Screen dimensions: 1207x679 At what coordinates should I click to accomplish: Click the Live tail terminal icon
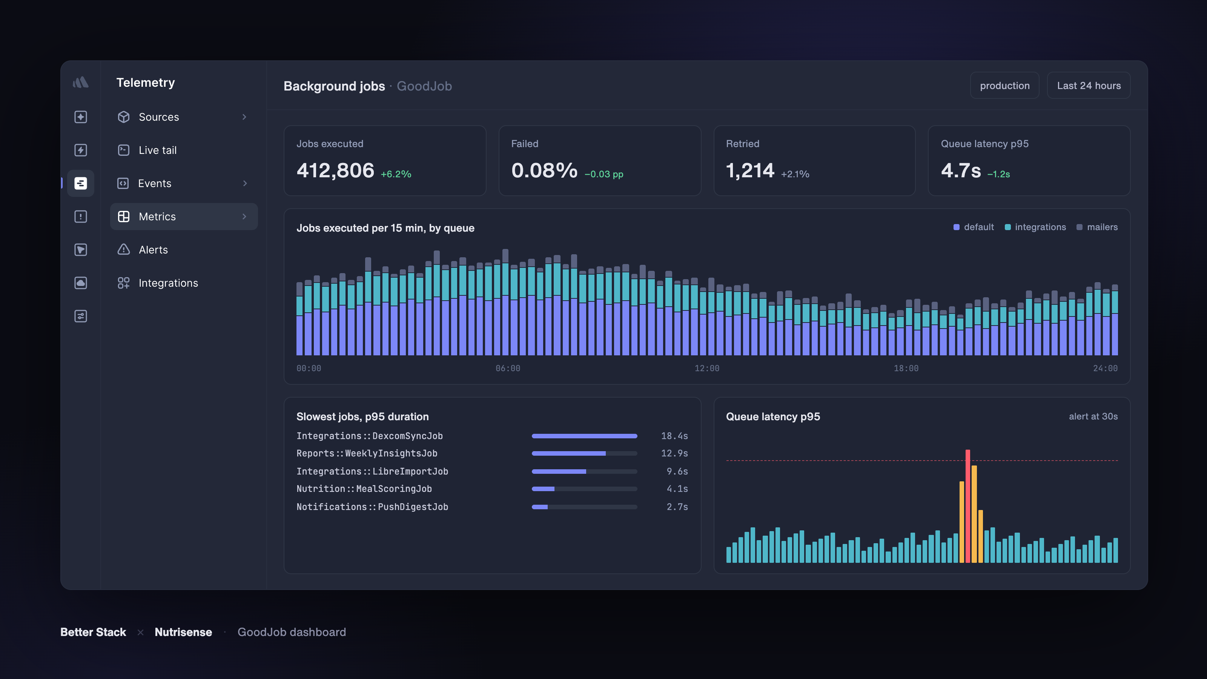[x=124, y=150]
